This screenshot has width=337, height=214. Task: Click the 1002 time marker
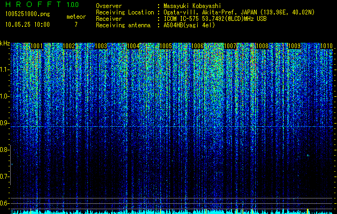[69, 46]
